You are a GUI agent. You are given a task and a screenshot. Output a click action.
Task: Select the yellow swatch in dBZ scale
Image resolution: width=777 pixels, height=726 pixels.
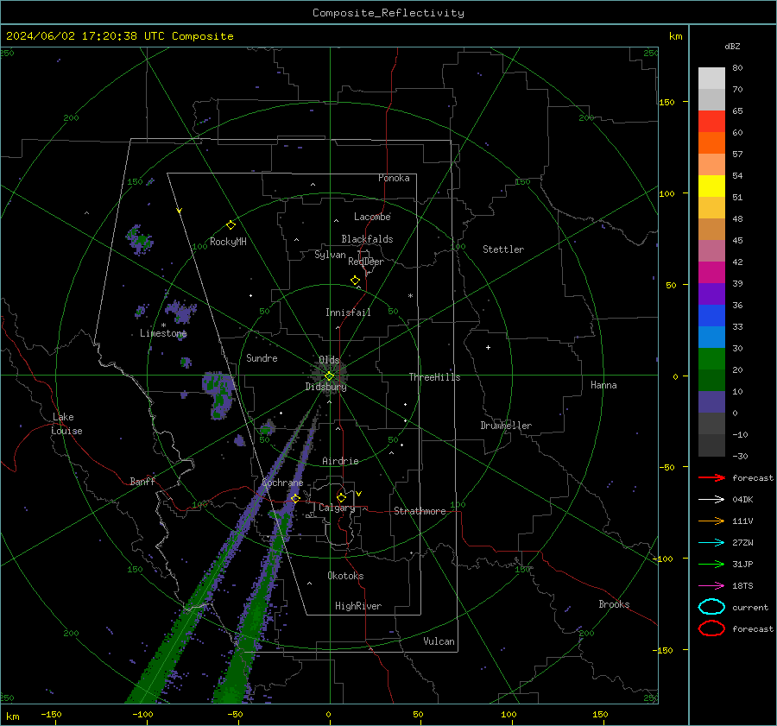coord(711,186)
